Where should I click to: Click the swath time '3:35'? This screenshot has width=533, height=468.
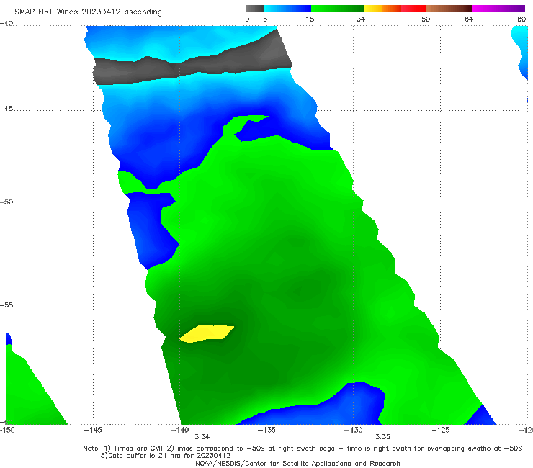382,437
